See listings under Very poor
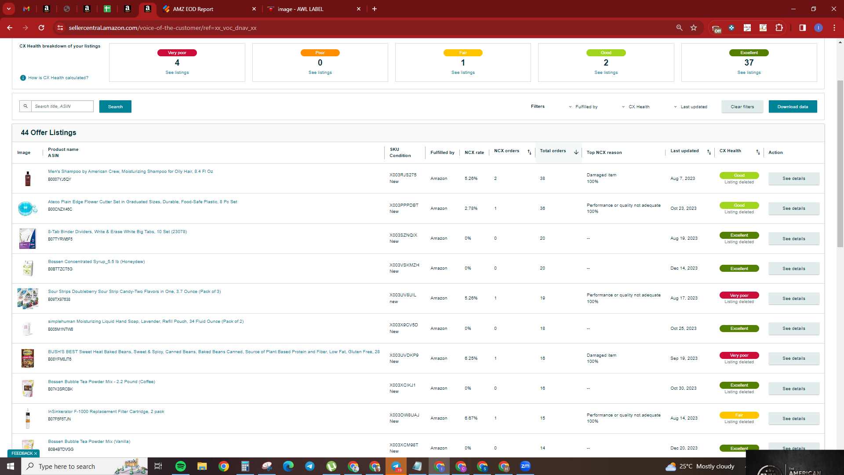 (x=177, y=73)
